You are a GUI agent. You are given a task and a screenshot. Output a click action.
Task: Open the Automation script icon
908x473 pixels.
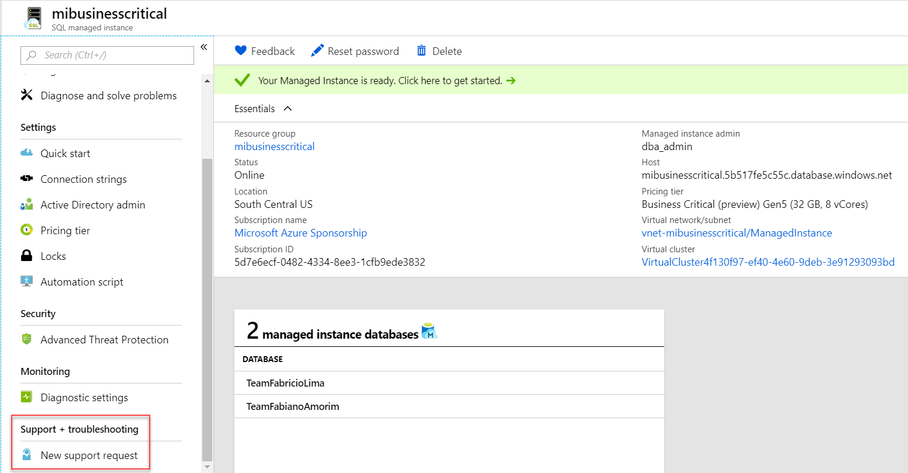pos(27,281)
